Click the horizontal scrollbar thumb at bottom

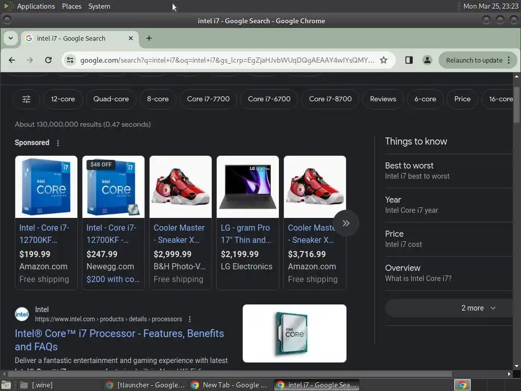[230, 374]
